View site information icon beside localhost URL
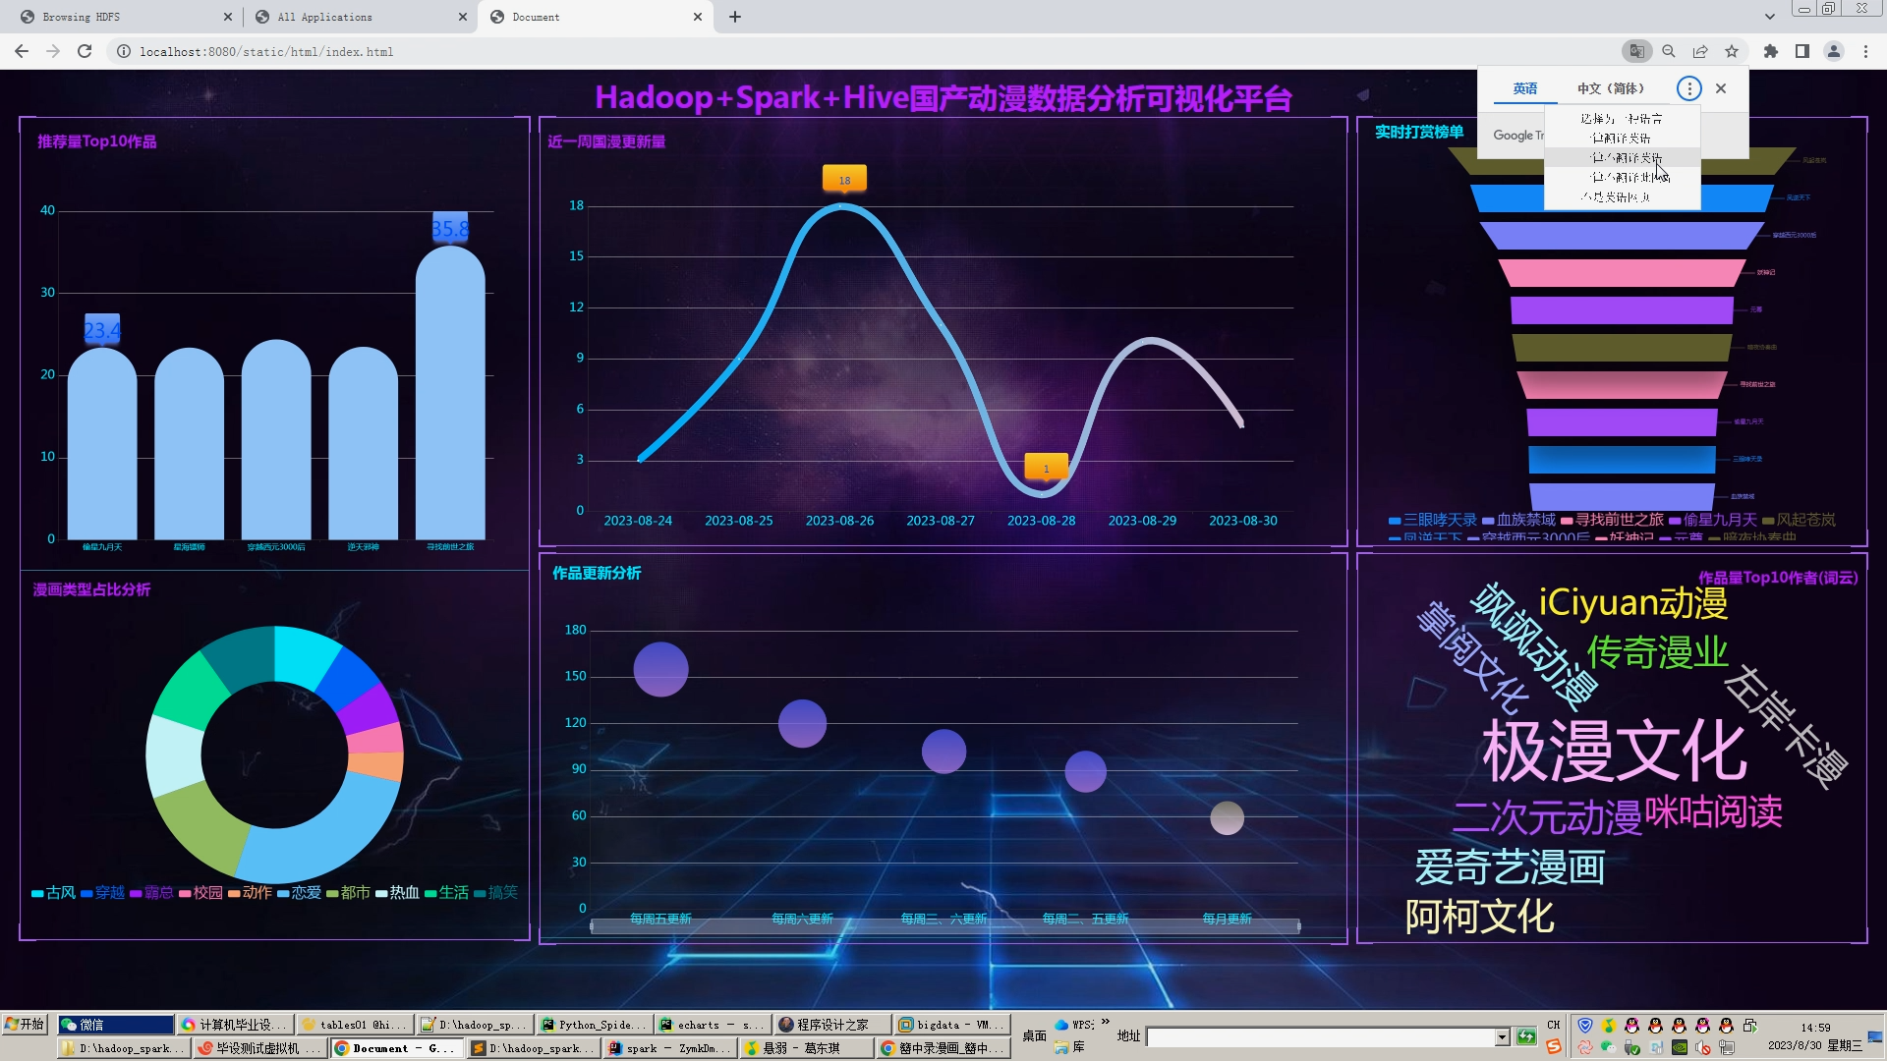Image resolution: width=1887 pixels, height=1061 pixels. coord(124,51)
